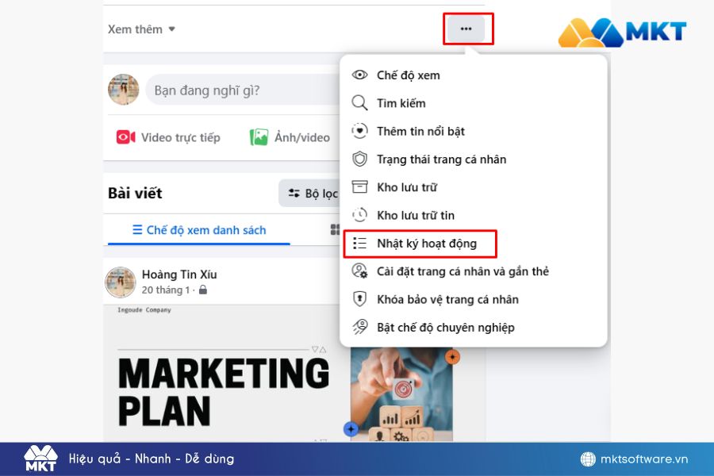Click the Thêm tin nổi bật heart icon

tap(360, 131)
